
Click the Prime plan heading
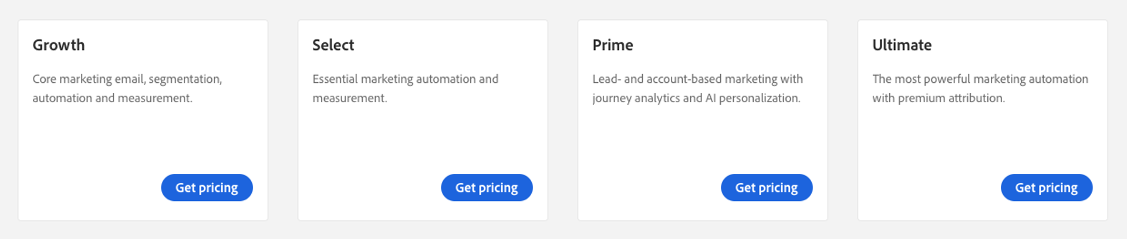pos(612,45)
